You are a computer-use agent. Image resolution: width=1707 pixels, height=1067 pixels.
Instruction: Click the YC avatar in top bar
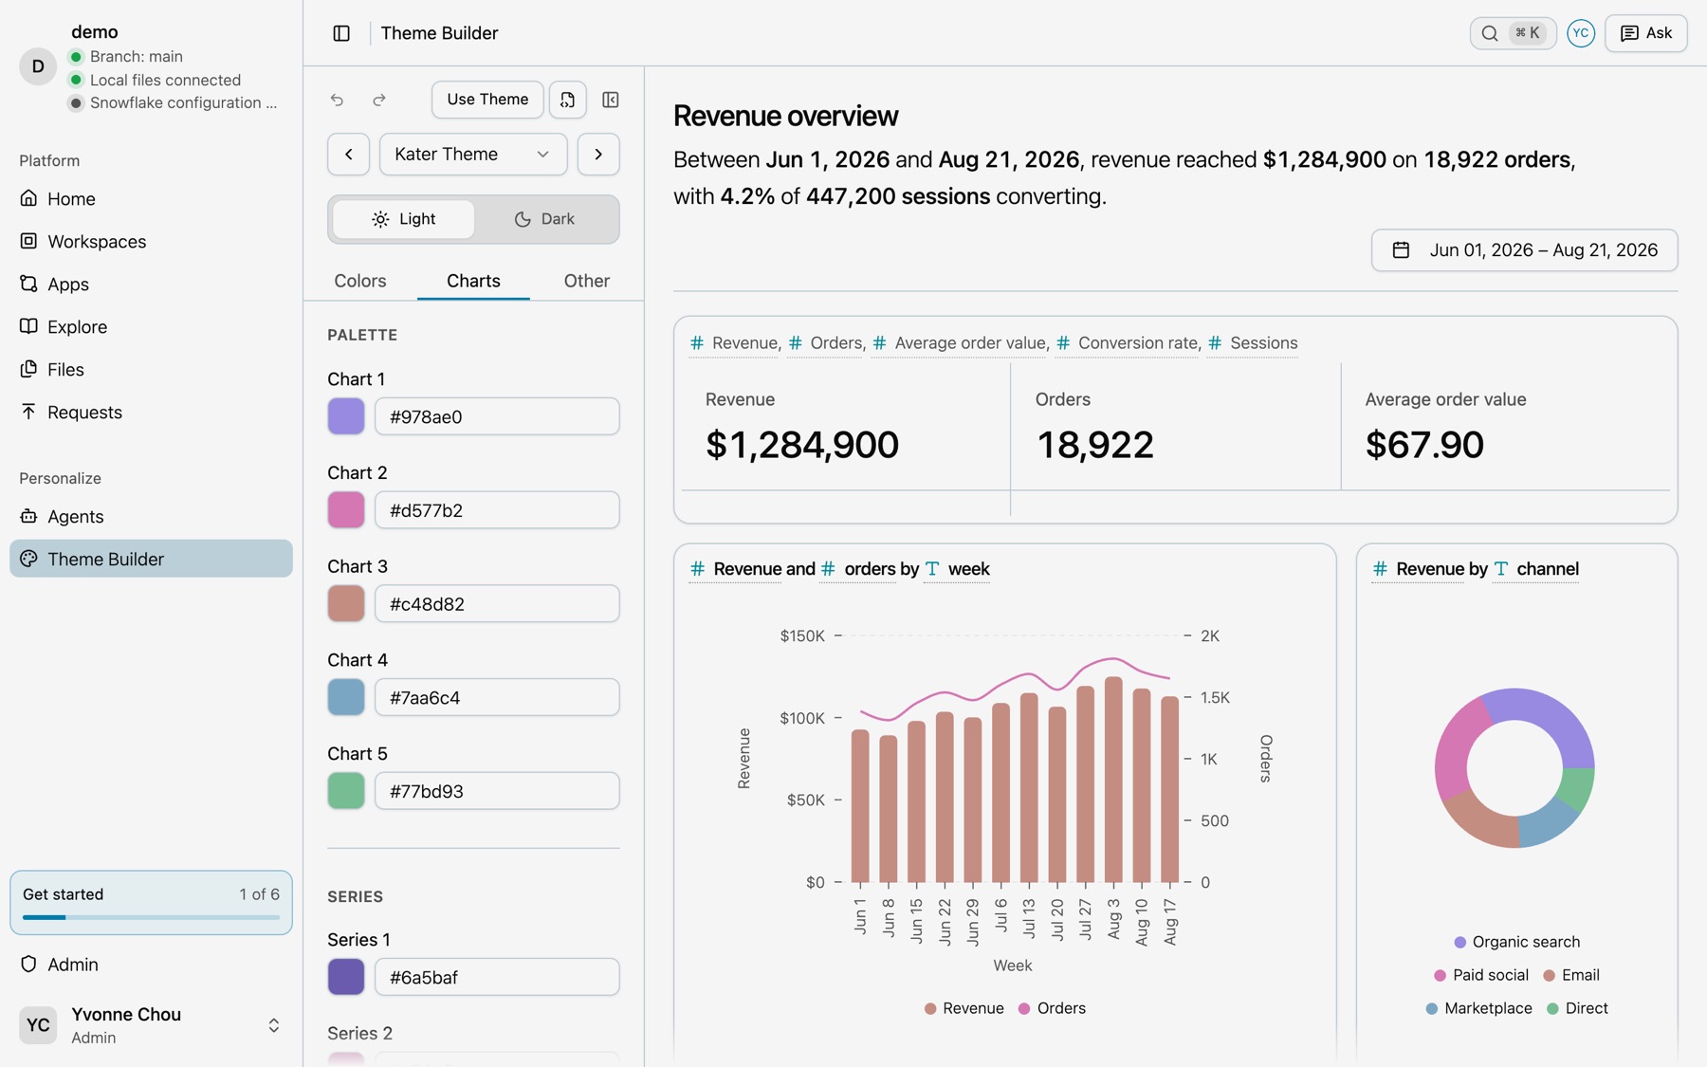[1581, 33]
